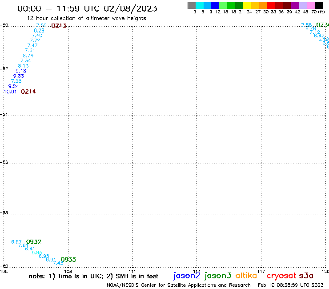Viewport: 329px width, 289px height.
Task: Click the 8.13 wave height reading
Action: click(23, 66)
